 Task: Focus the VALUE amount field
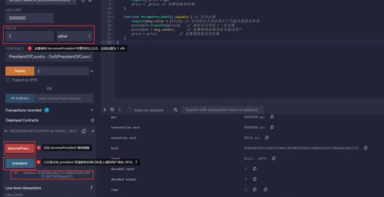pos(29,36)
